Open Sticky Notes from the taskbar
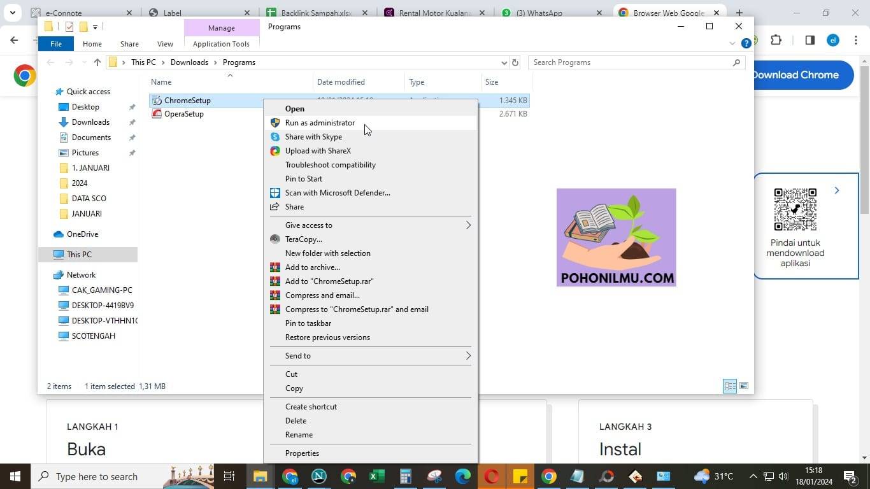The height and width of the screenshot is (489, 870). tap(520, 476)
